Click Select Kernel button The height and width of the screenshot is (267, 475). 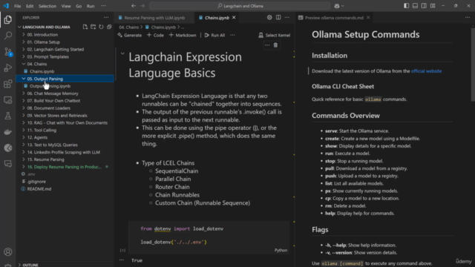(274, 35)
